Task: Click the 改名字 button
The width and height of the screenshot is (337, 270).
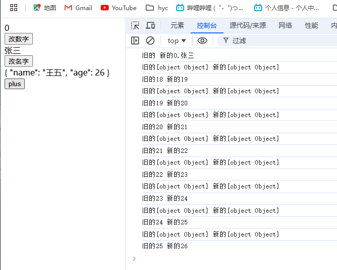Action: click(x=18, y=61)
